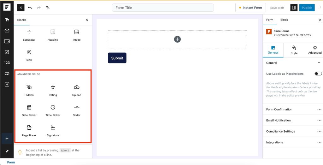Viewport: 323px width, 165px height.
Task: Insert the Upload field block
Action: [77, 90]
